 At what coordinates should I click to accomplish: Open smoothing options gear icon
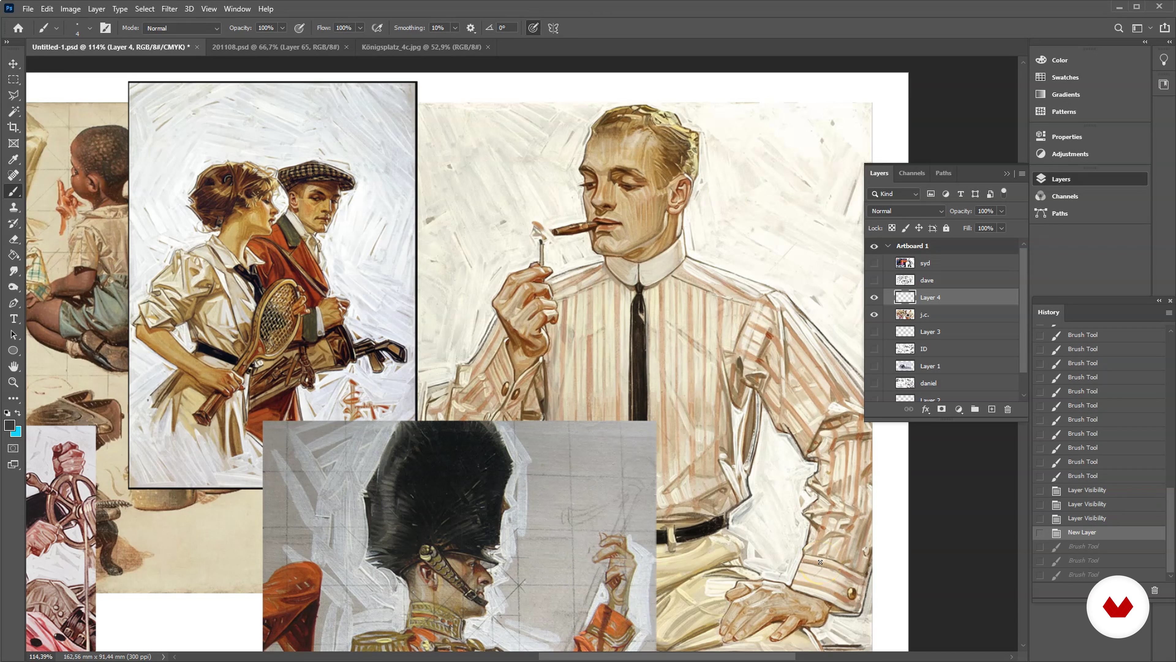[x=471, y=28]
